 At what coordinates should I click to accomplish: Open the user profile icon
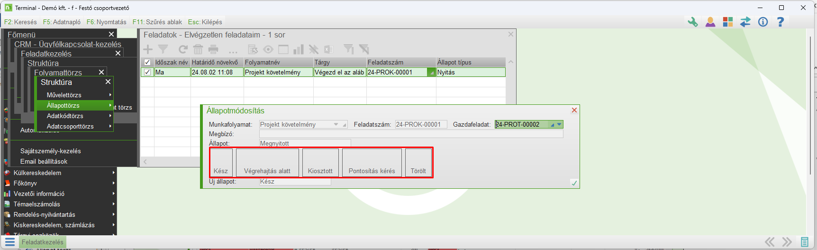click(710, 22)
